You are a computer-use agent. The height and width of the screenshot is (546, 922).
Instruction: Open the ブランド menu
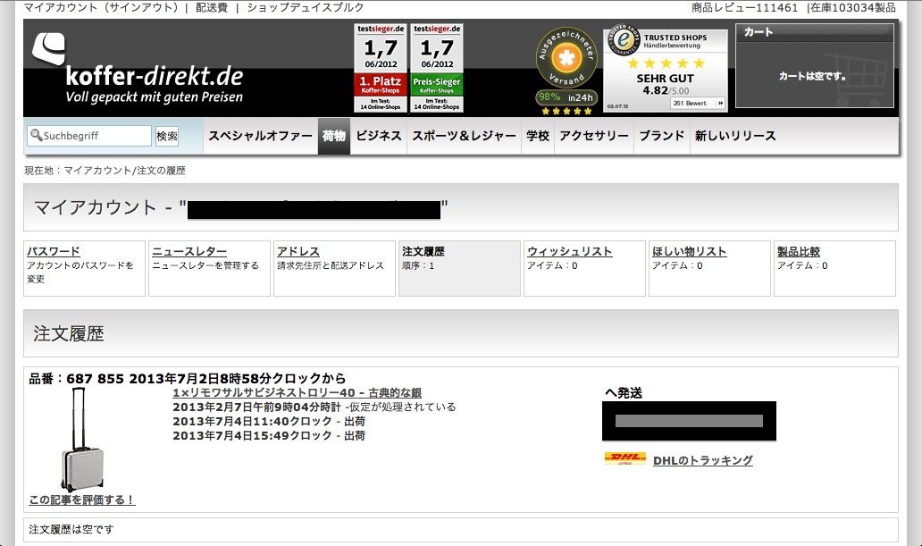pos(661,136)
